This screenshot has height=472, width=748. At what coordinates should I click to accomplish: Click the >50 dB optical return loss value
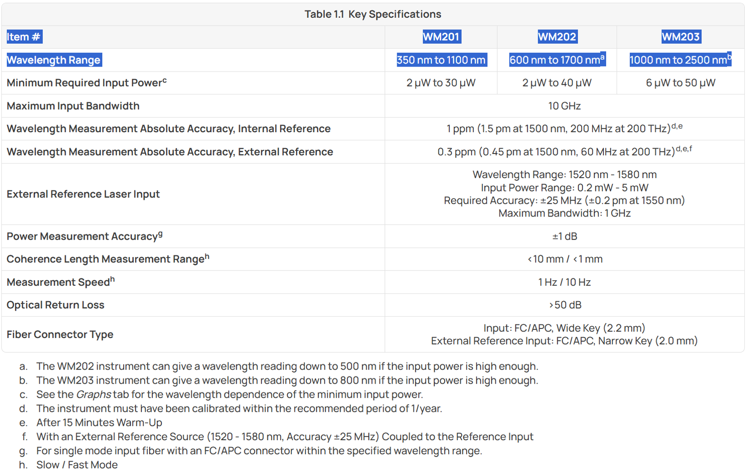point(565,305)
